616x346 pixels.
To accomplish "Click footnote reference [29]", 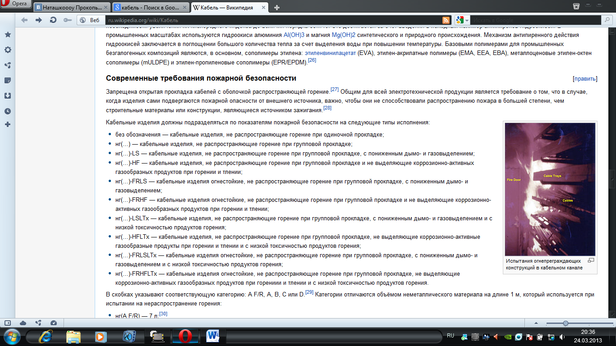I will (x=309, y=292).
